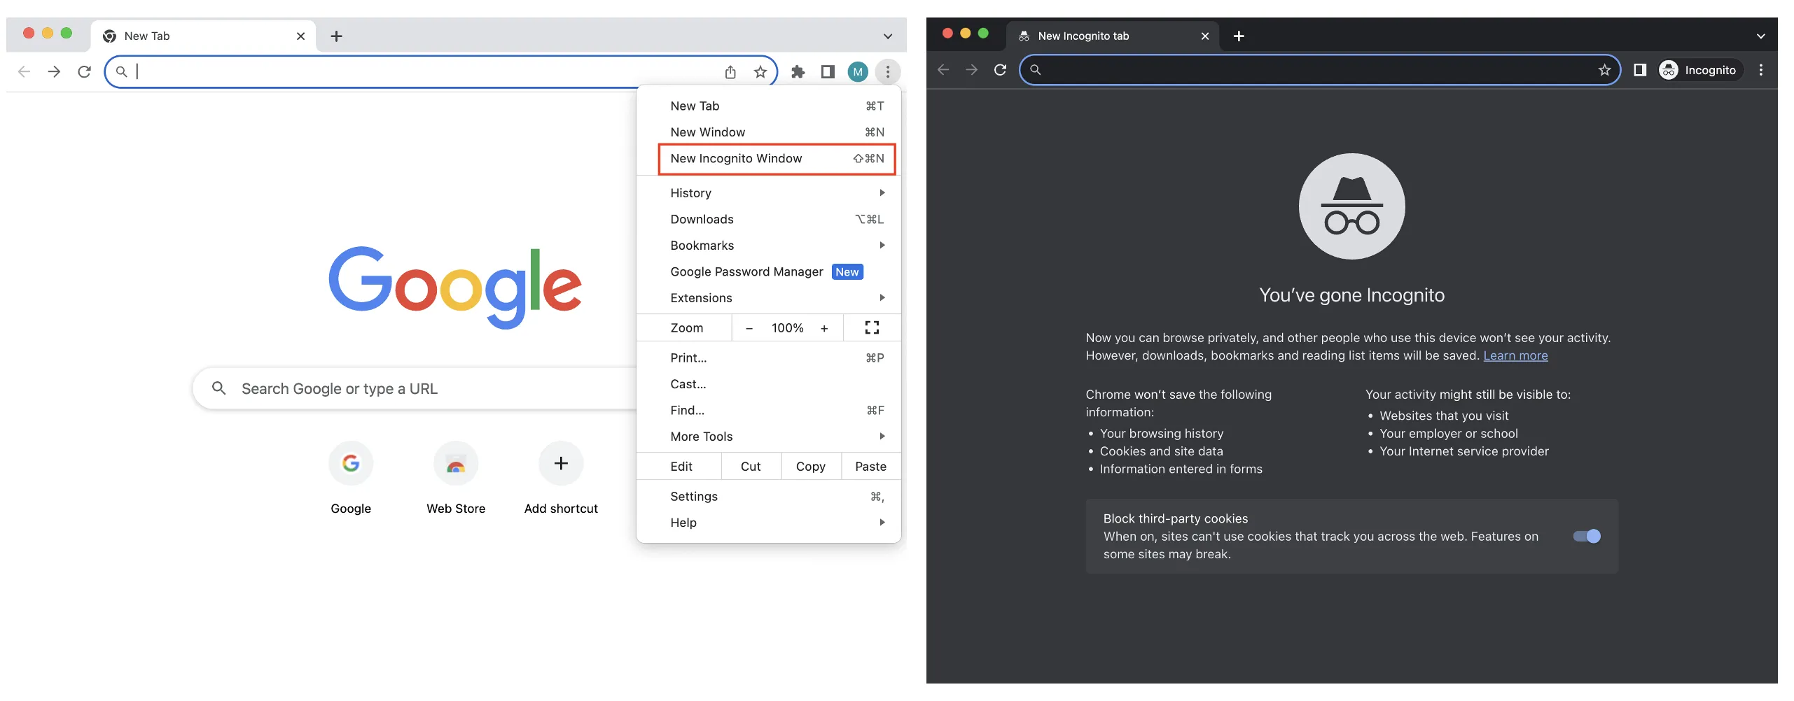Click the Learn more link

[1515, 355]
